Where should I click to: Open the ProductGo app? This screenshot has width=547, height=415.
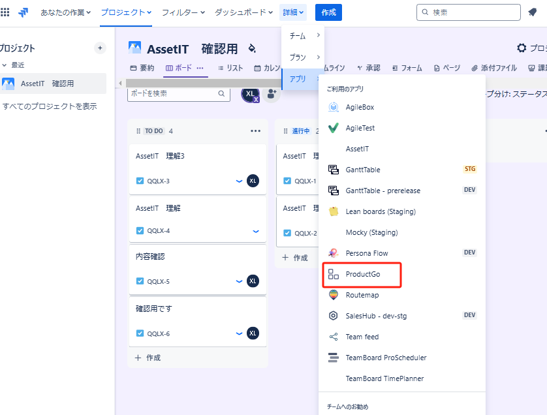tap(362, 274)
